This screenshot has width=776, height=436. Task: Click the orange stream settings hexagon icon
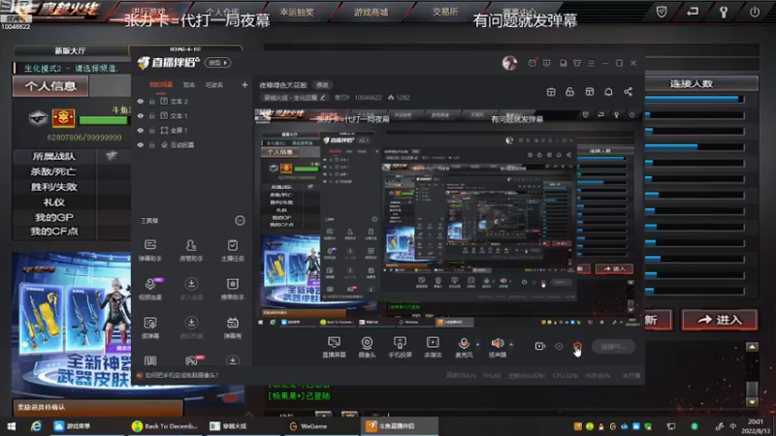tap(577, 347)
